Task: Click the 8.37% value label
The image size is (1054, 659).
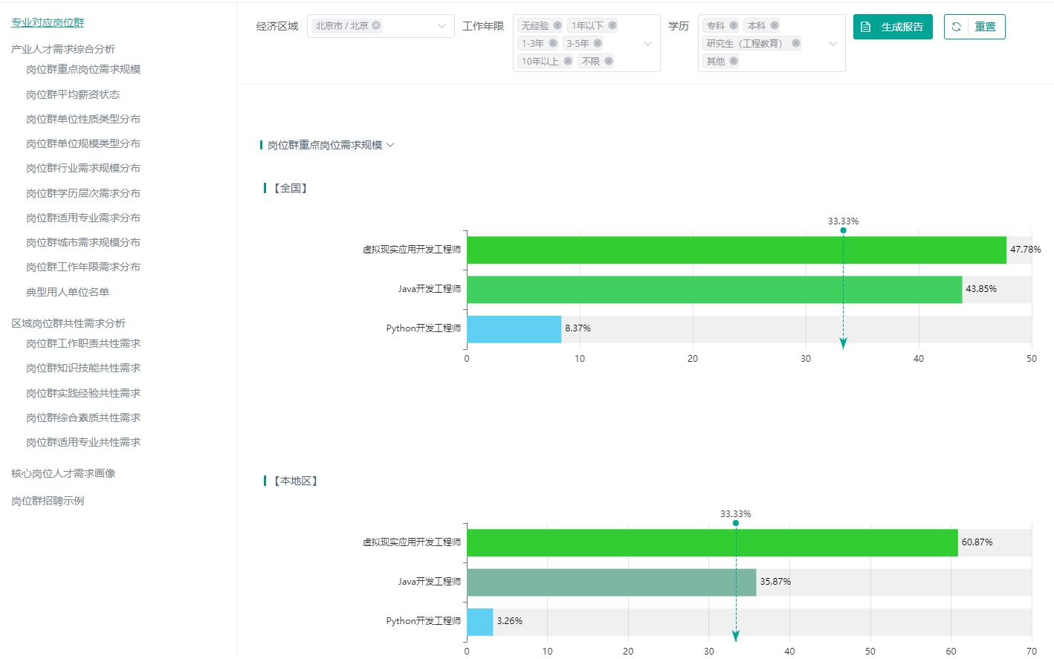Action: point(578,328)
